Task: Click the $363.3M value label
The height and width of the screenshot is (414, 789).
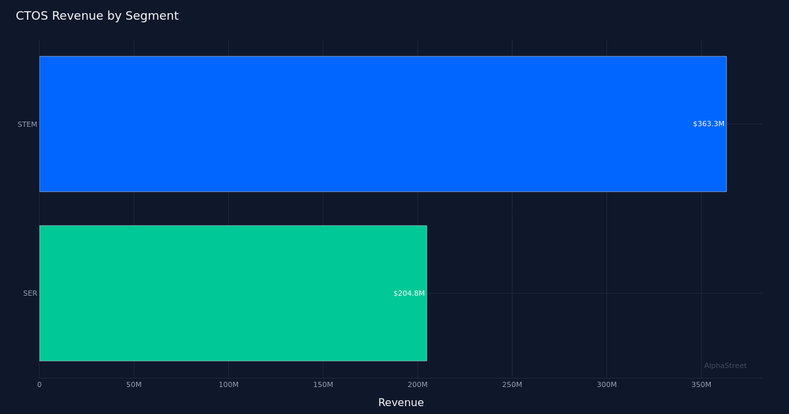Action: click(x=707, y=124)
